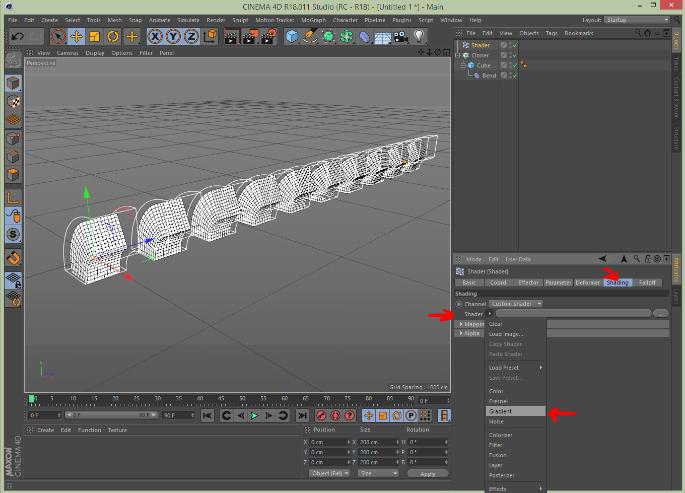Click the Floor environment icon
Image resolution: width=685 pixels, height=493 pixels.
(x=383, y=36)
